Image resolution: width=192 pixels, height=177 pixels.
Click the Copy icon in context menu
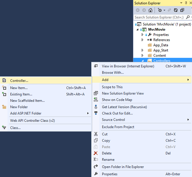(x=96, y=140)
